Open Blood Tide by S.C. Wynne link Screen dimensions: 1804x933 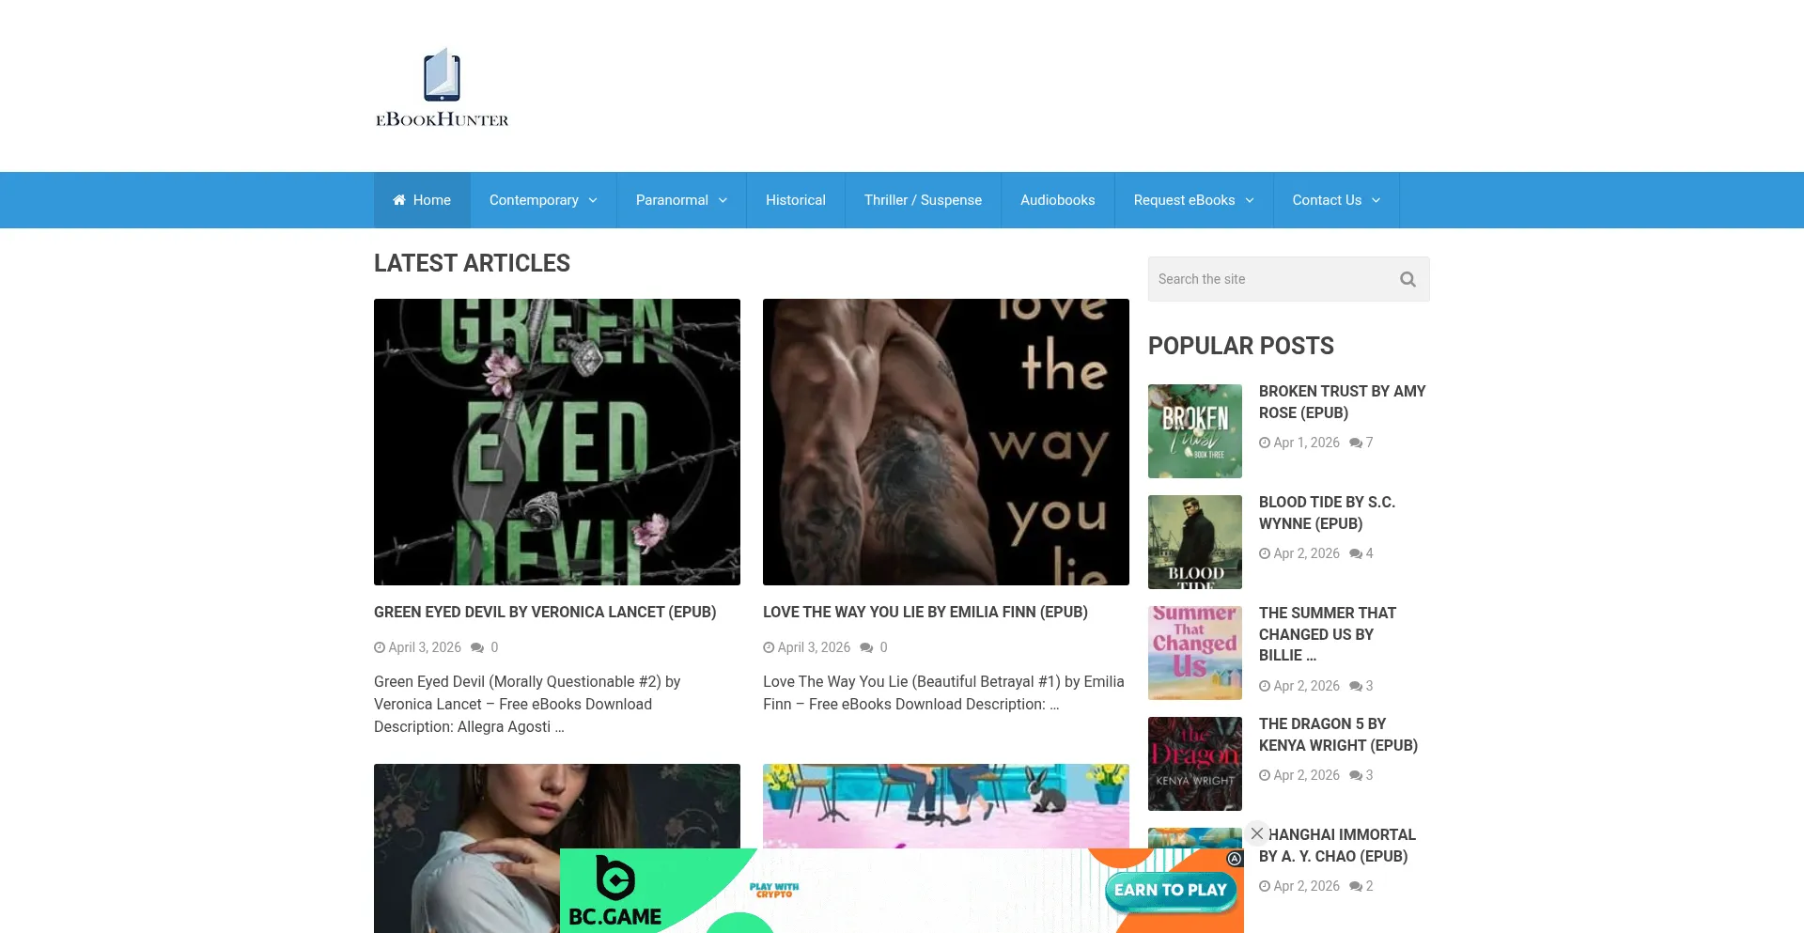(1327, 513)
